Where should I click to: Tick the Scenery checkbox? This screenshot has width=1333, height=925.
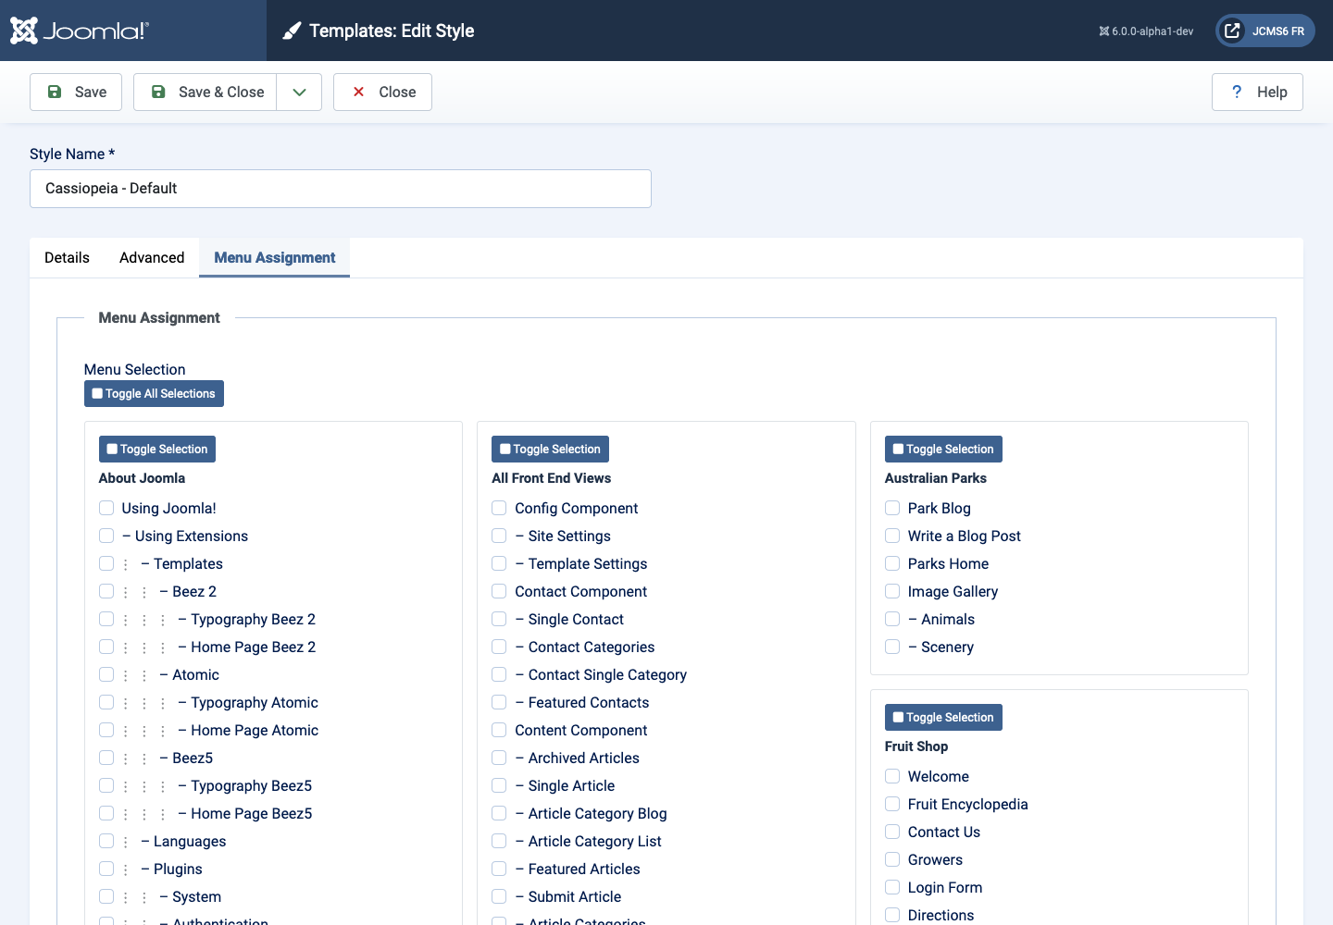click(892, 647)
